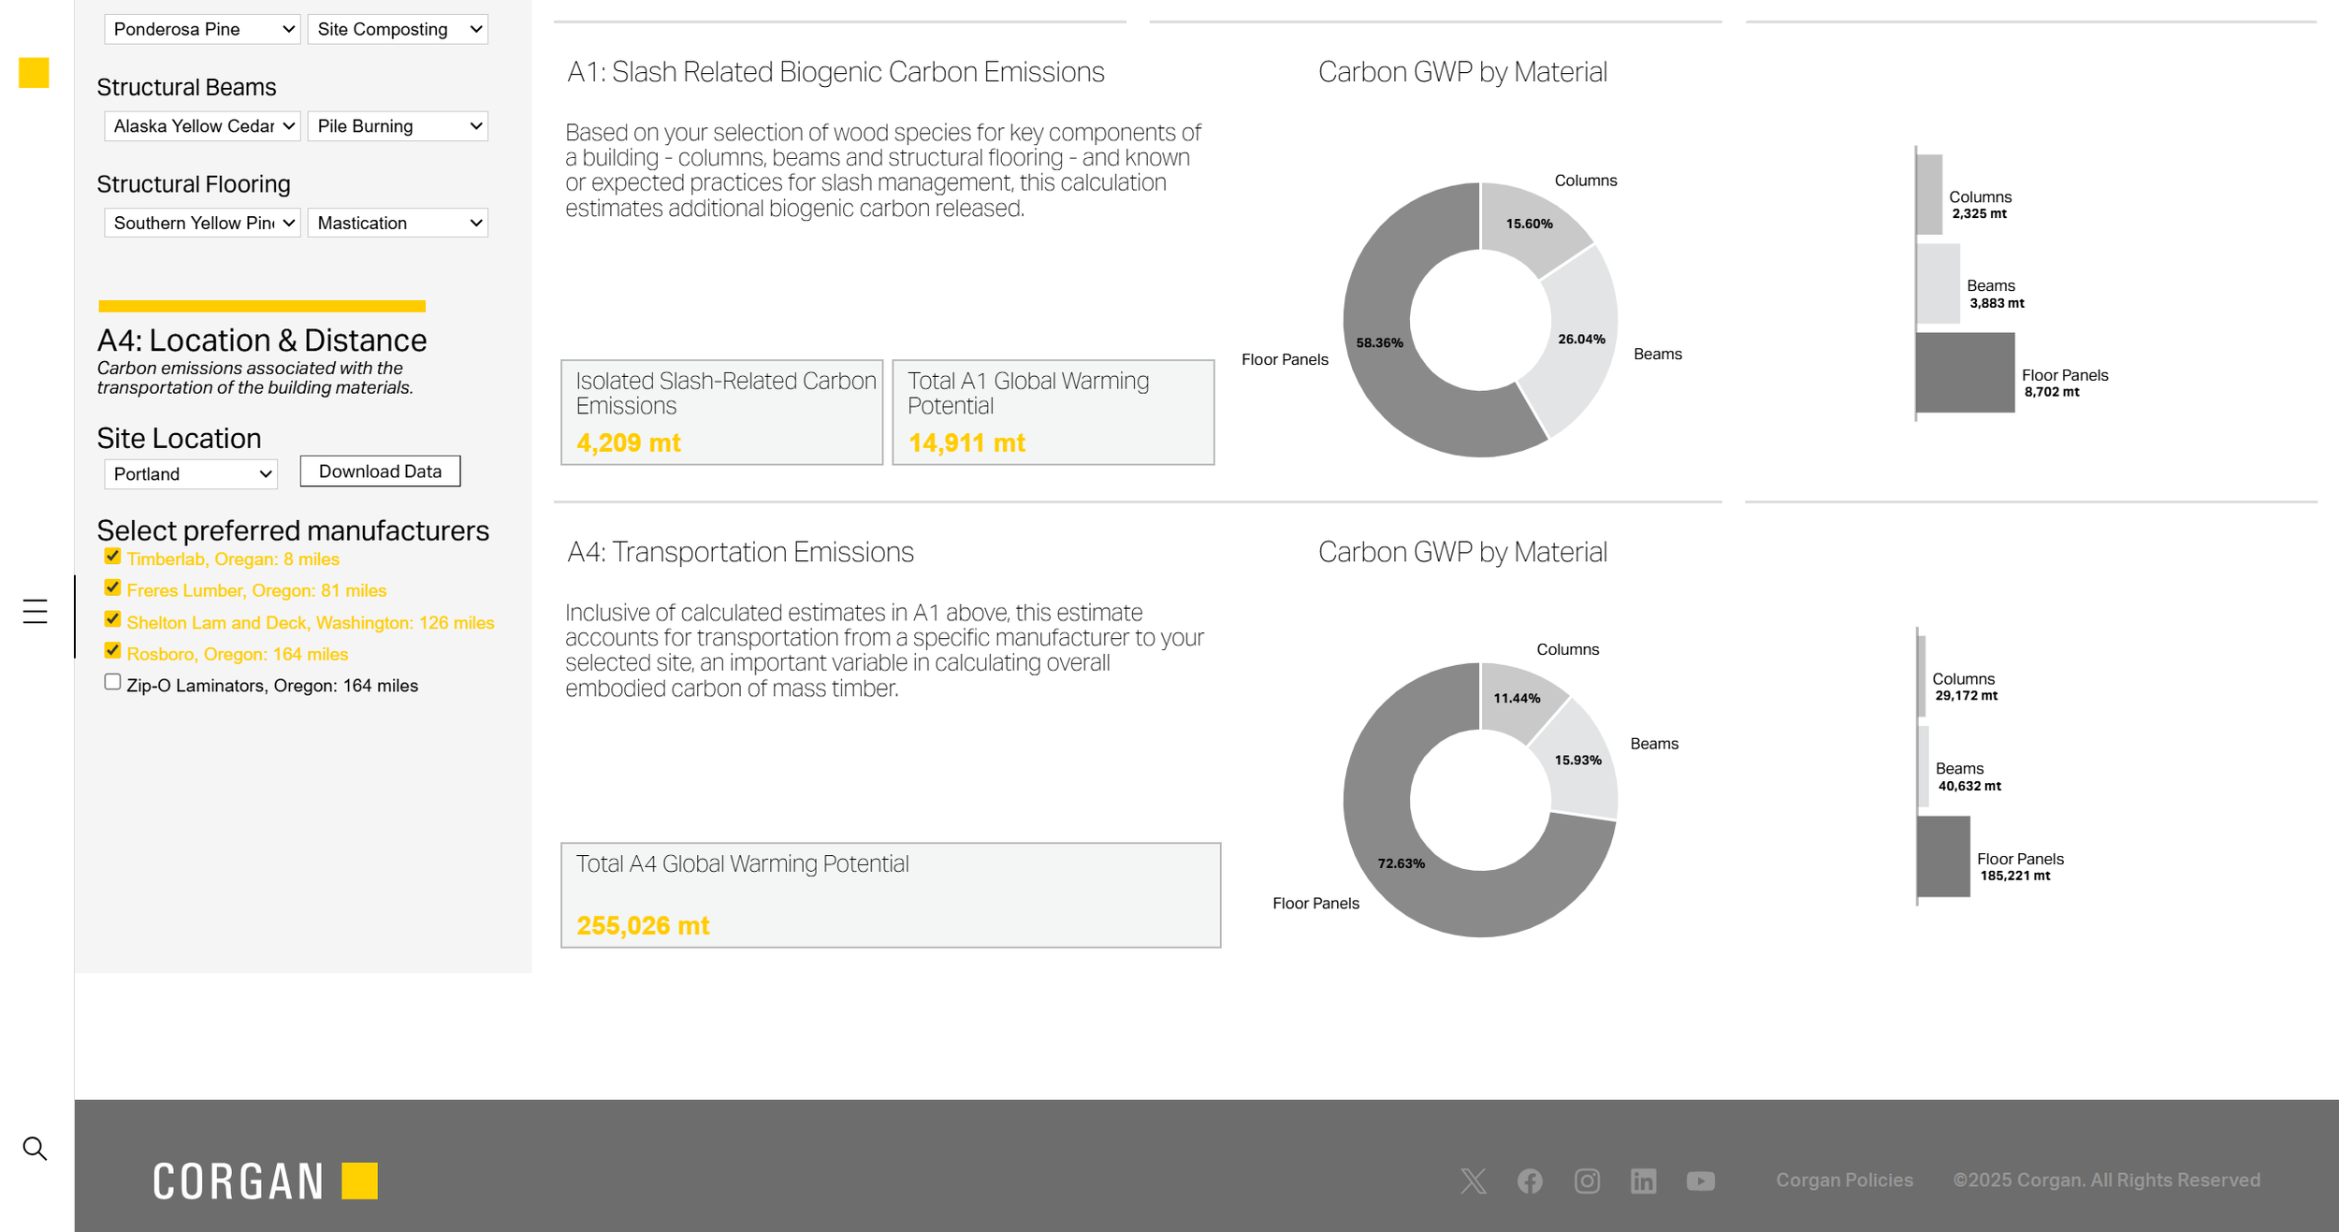Open Corgan's YouTube icon
This screenshot has width=2339, height=1232.
pos(1700,1181)
